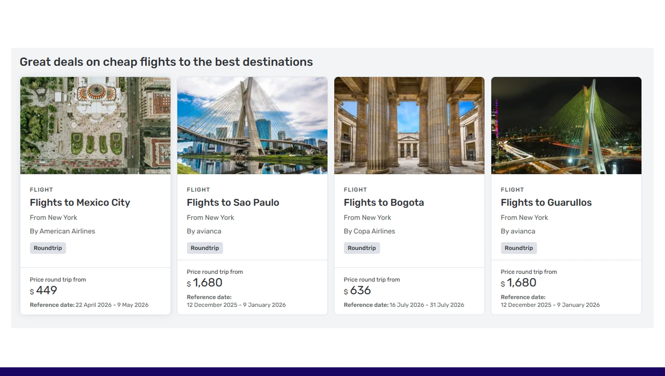665x376 pixels.
Task: Select the Roundtrip badge on Bogota card
Action: pyautogui.click(x=361, y=248)
